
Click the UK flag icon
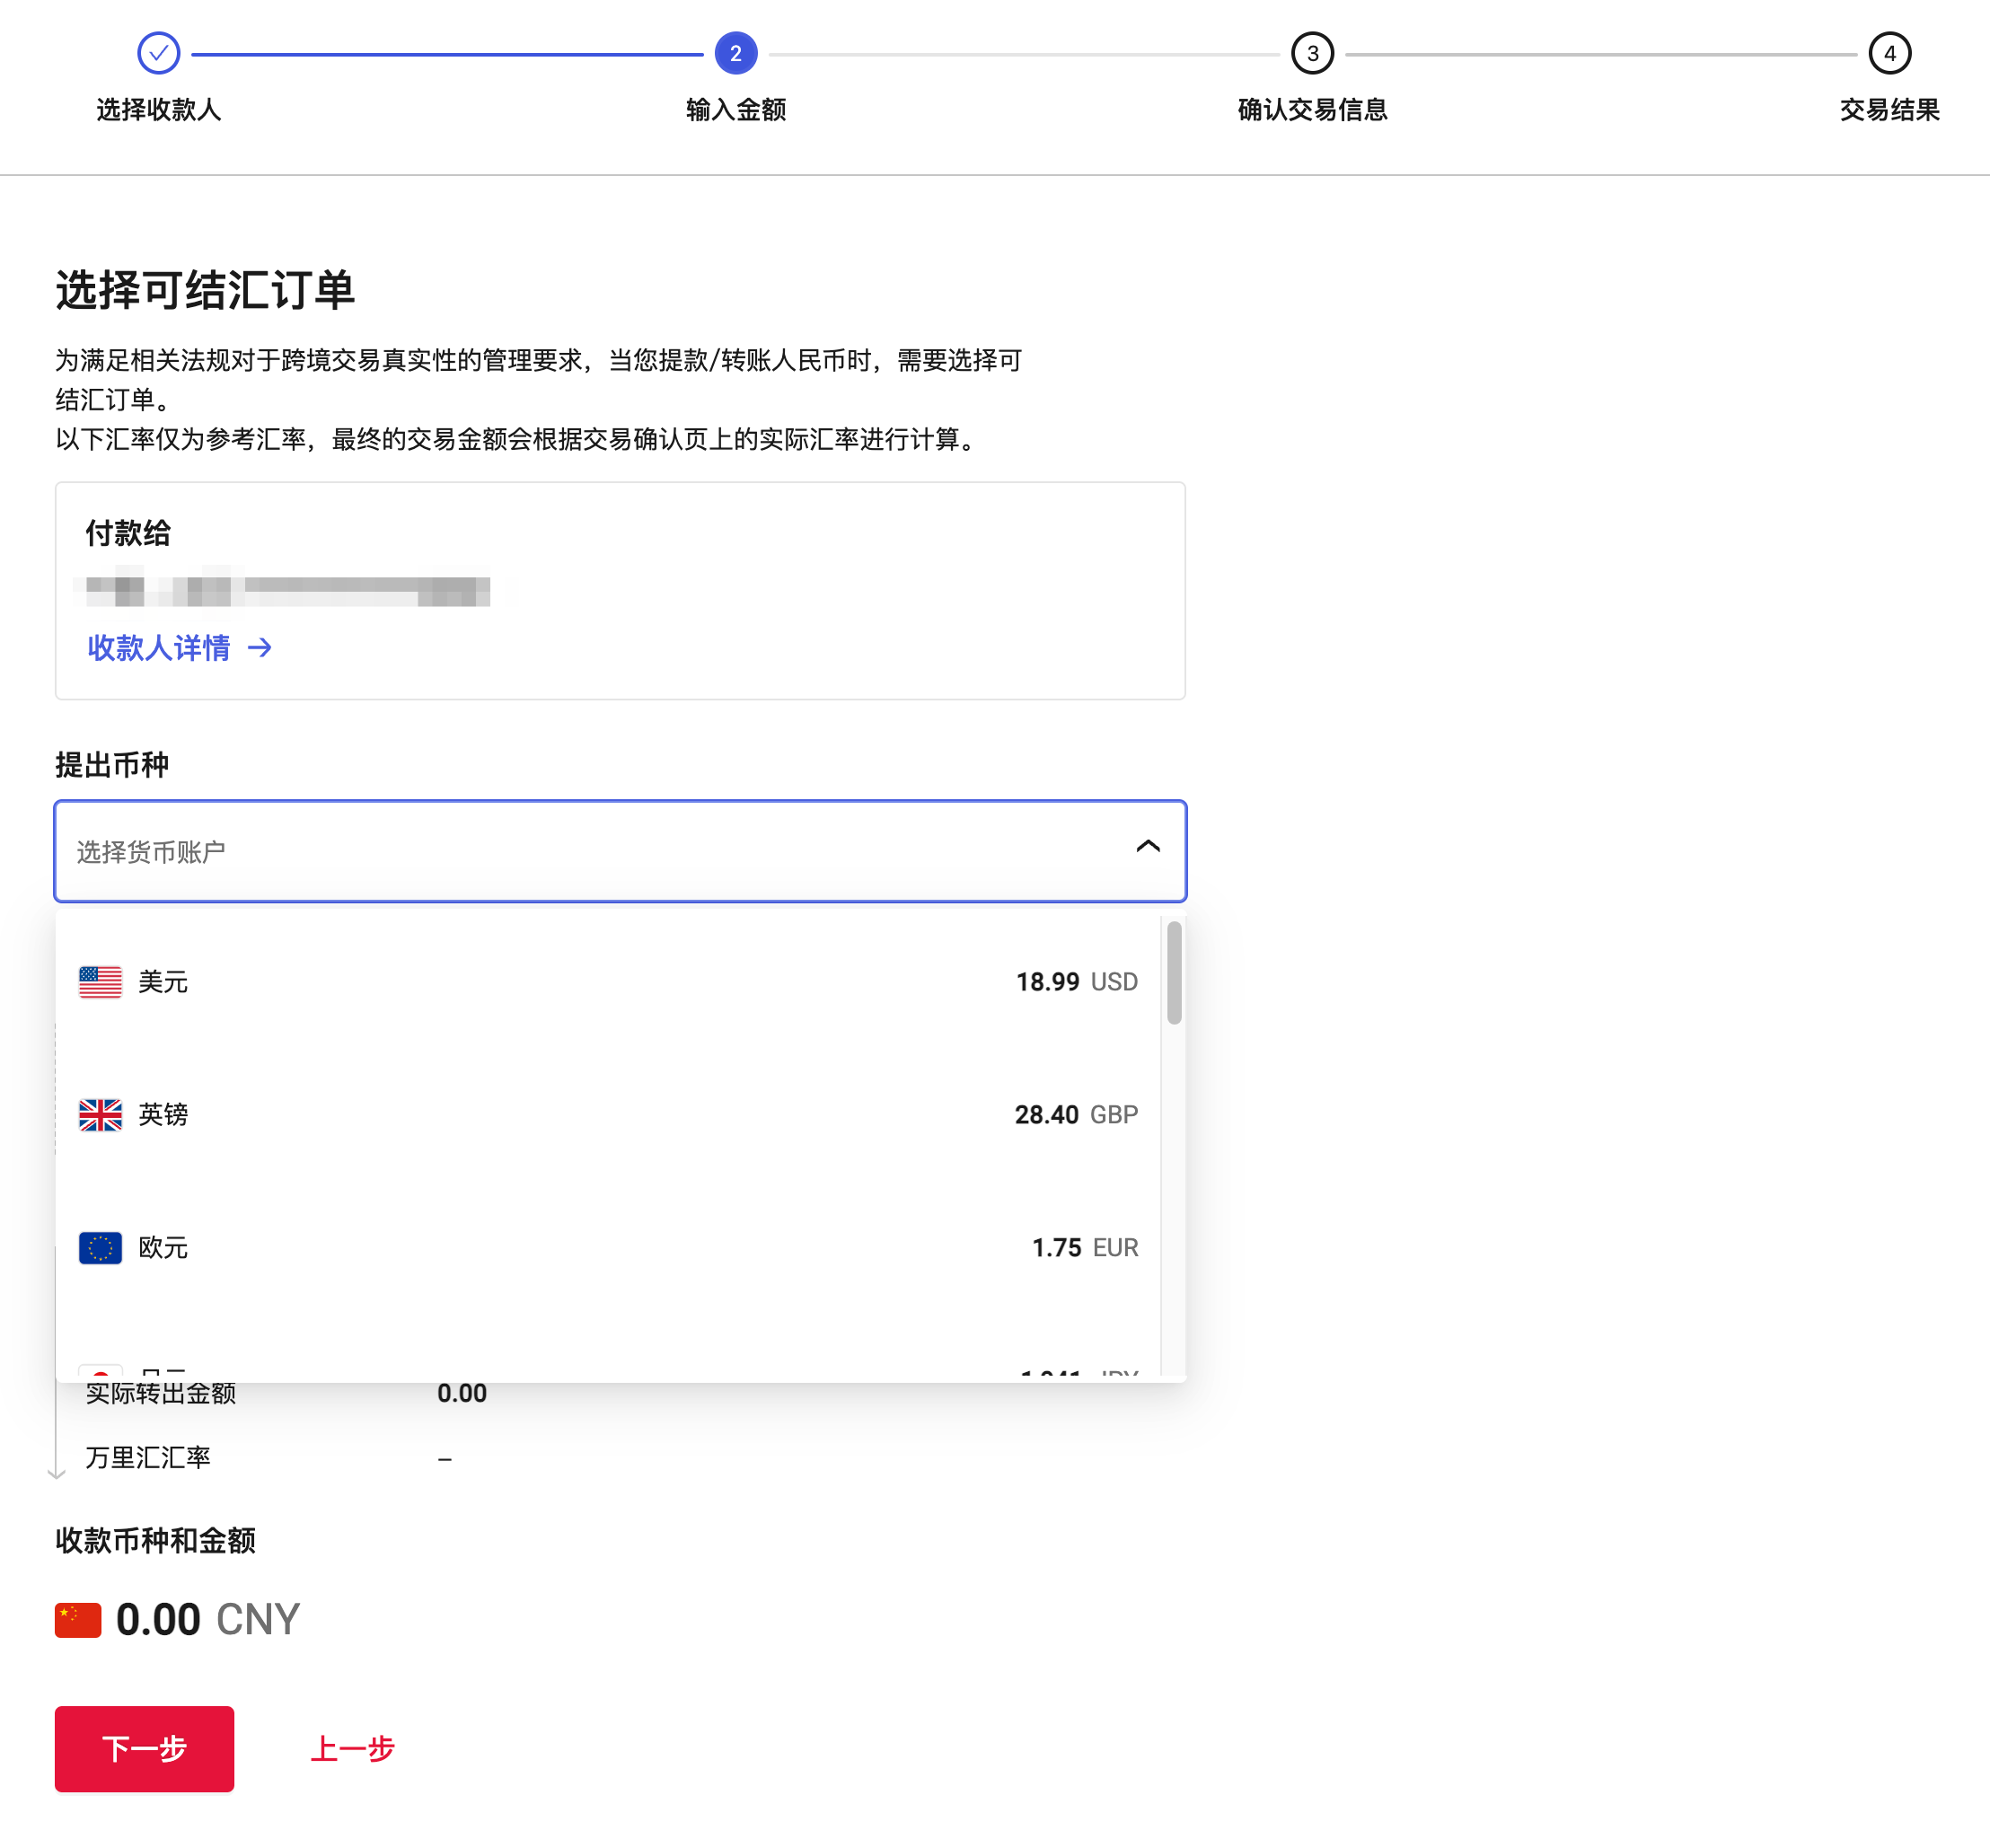pos(100,1115)
